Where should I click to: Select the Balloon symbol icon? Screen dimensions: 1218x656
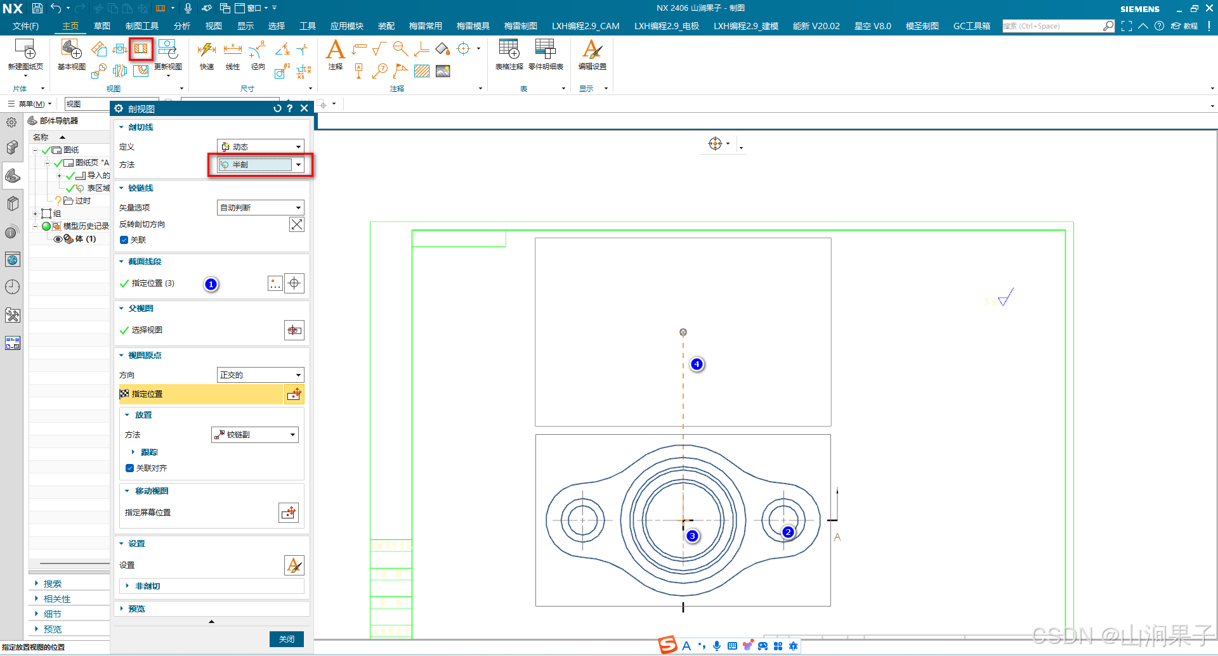tap(380, 71)
